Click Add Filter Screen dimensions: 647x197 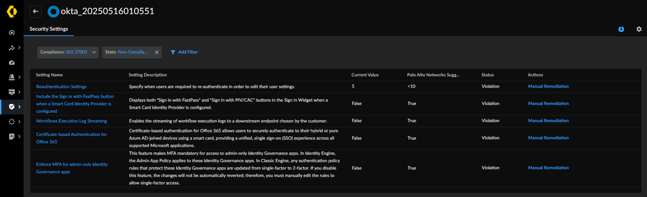tap(184, 52)
